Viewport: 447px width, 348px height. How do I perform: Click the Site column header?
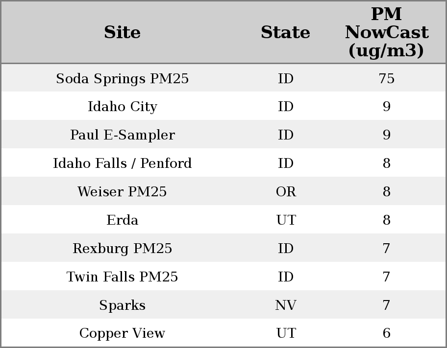click(122, 32)
